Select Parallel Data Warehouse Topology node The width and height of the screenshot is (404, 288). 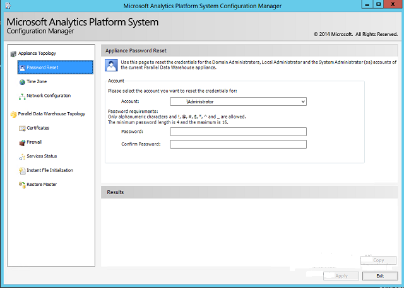click(x=52, y=113)
